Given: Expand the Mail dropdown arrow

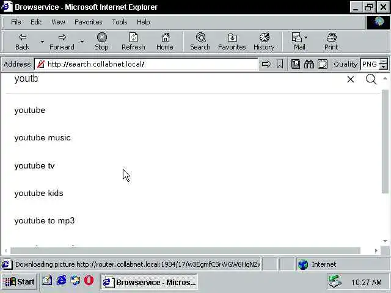Looking at the screenshot, I should pyautogui.click(x=306, y=37).
